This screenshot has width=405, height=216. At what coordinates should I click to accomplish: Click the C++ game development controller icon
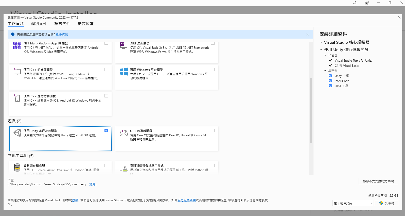click(x=124, y=132)
